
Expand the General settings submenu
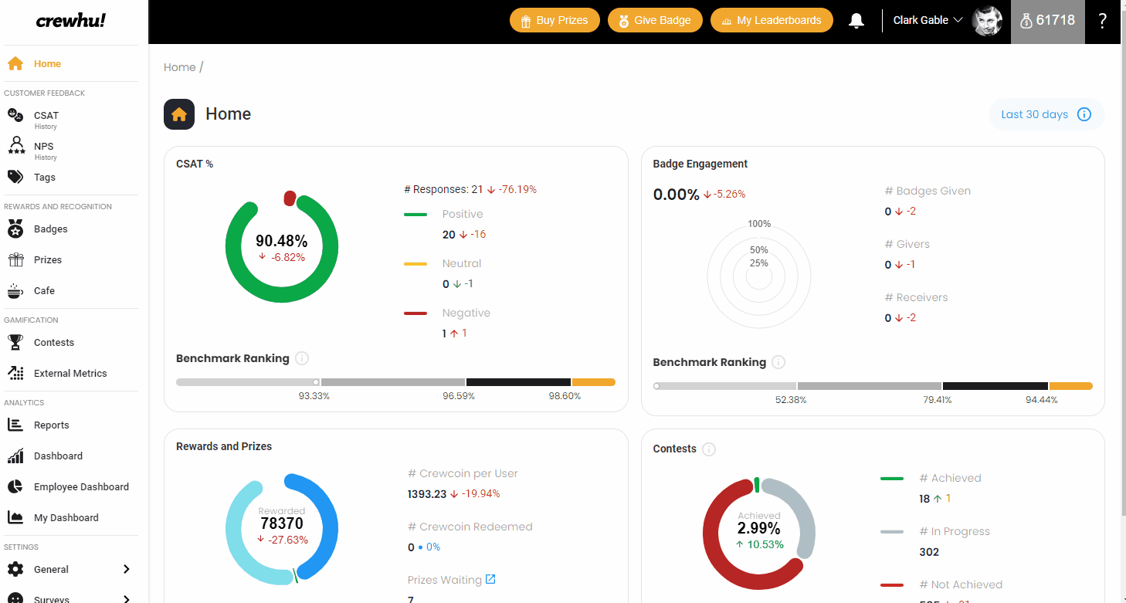click(x=127, y=569)
